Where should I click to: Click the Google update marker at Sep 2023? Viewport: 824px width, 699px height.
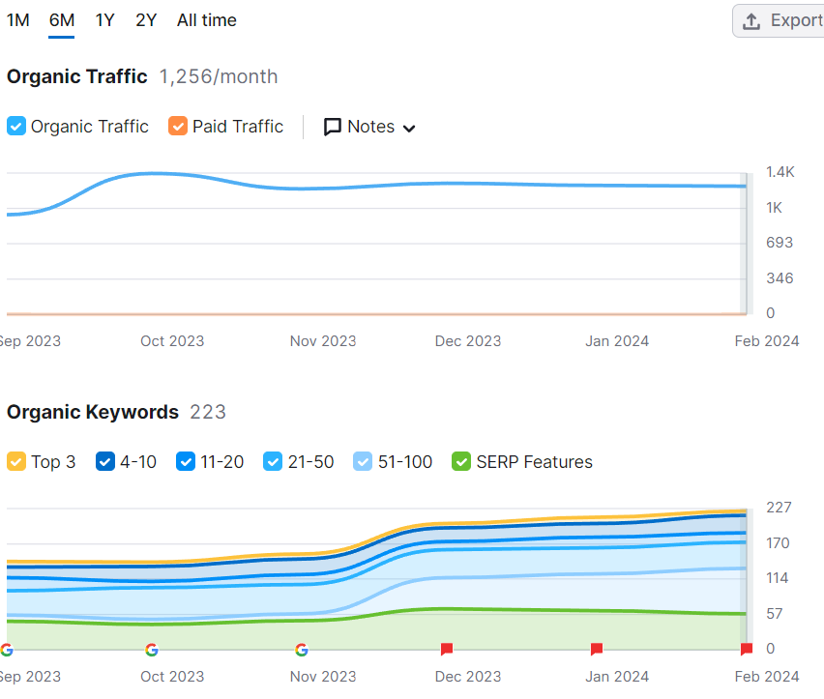tap(7, 650)
